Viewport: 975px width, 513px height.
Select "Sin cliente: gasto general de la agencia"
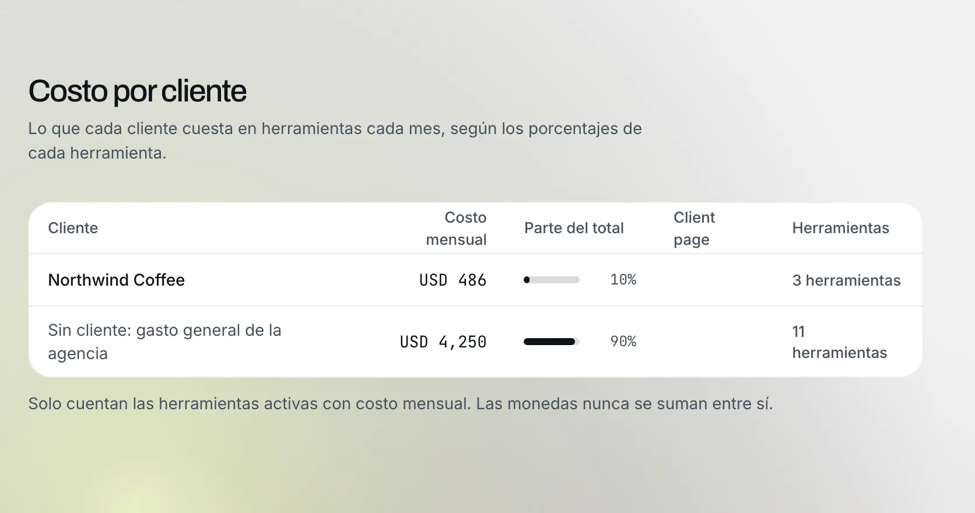click(164, 342)
